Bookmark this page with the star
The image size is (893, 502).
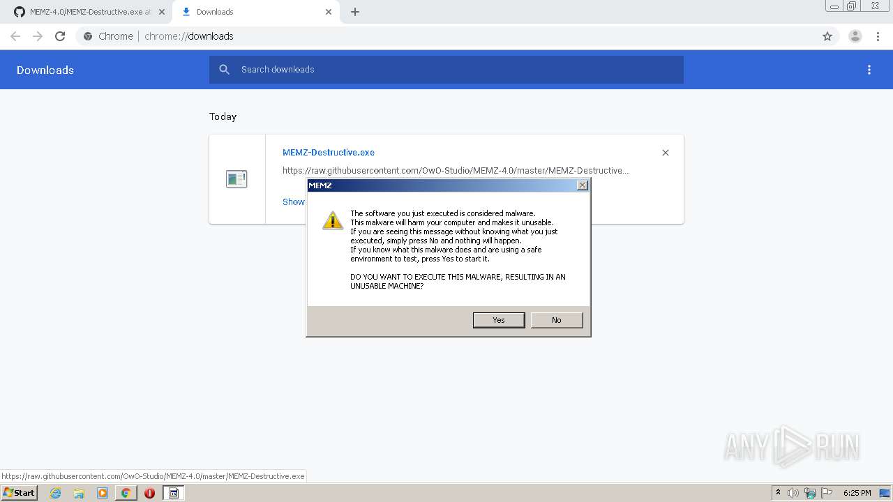coord(827,36)
